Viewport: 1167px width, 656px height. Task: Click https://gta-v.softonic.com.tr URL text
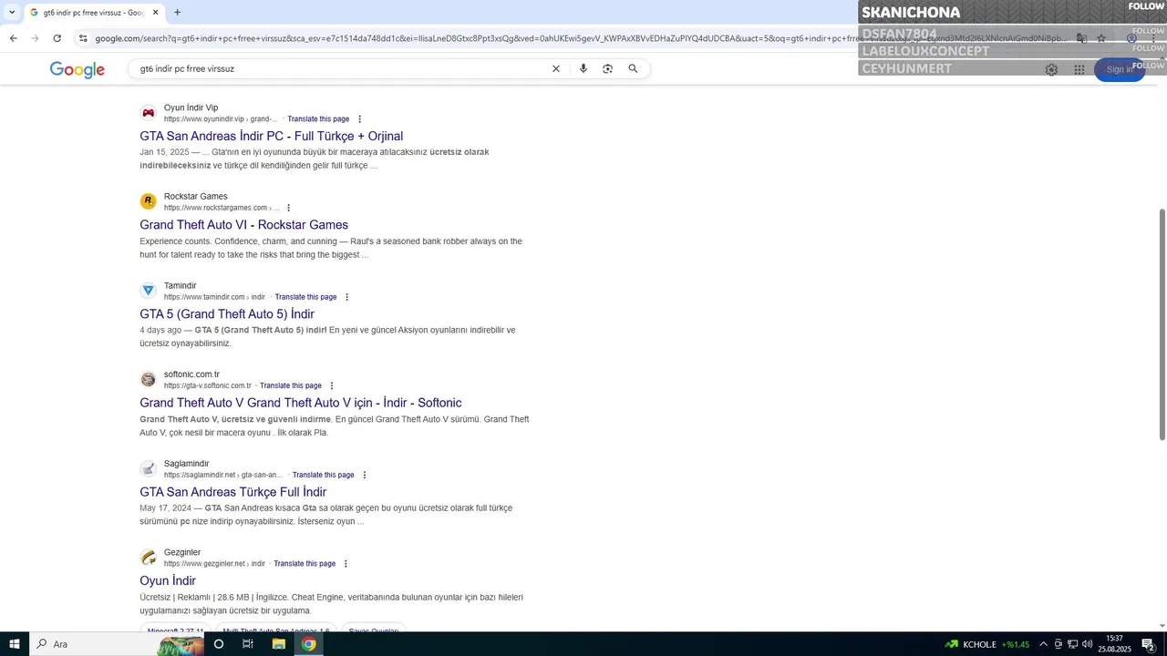coord(207,385)
